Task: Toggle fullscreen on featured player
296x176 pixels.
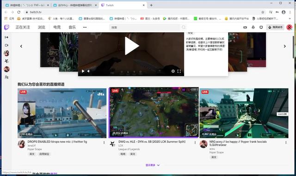Action: [179, 71]
